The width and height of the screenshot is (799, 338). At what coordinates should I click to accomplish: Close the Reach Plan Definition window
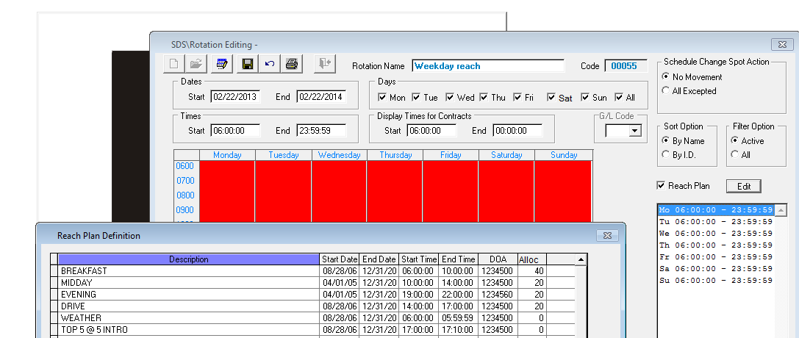tap(606, 236)
